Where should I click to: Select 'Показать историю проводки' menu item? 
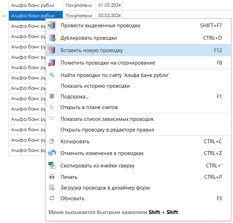pyautogui.click(x=95, y=86)
